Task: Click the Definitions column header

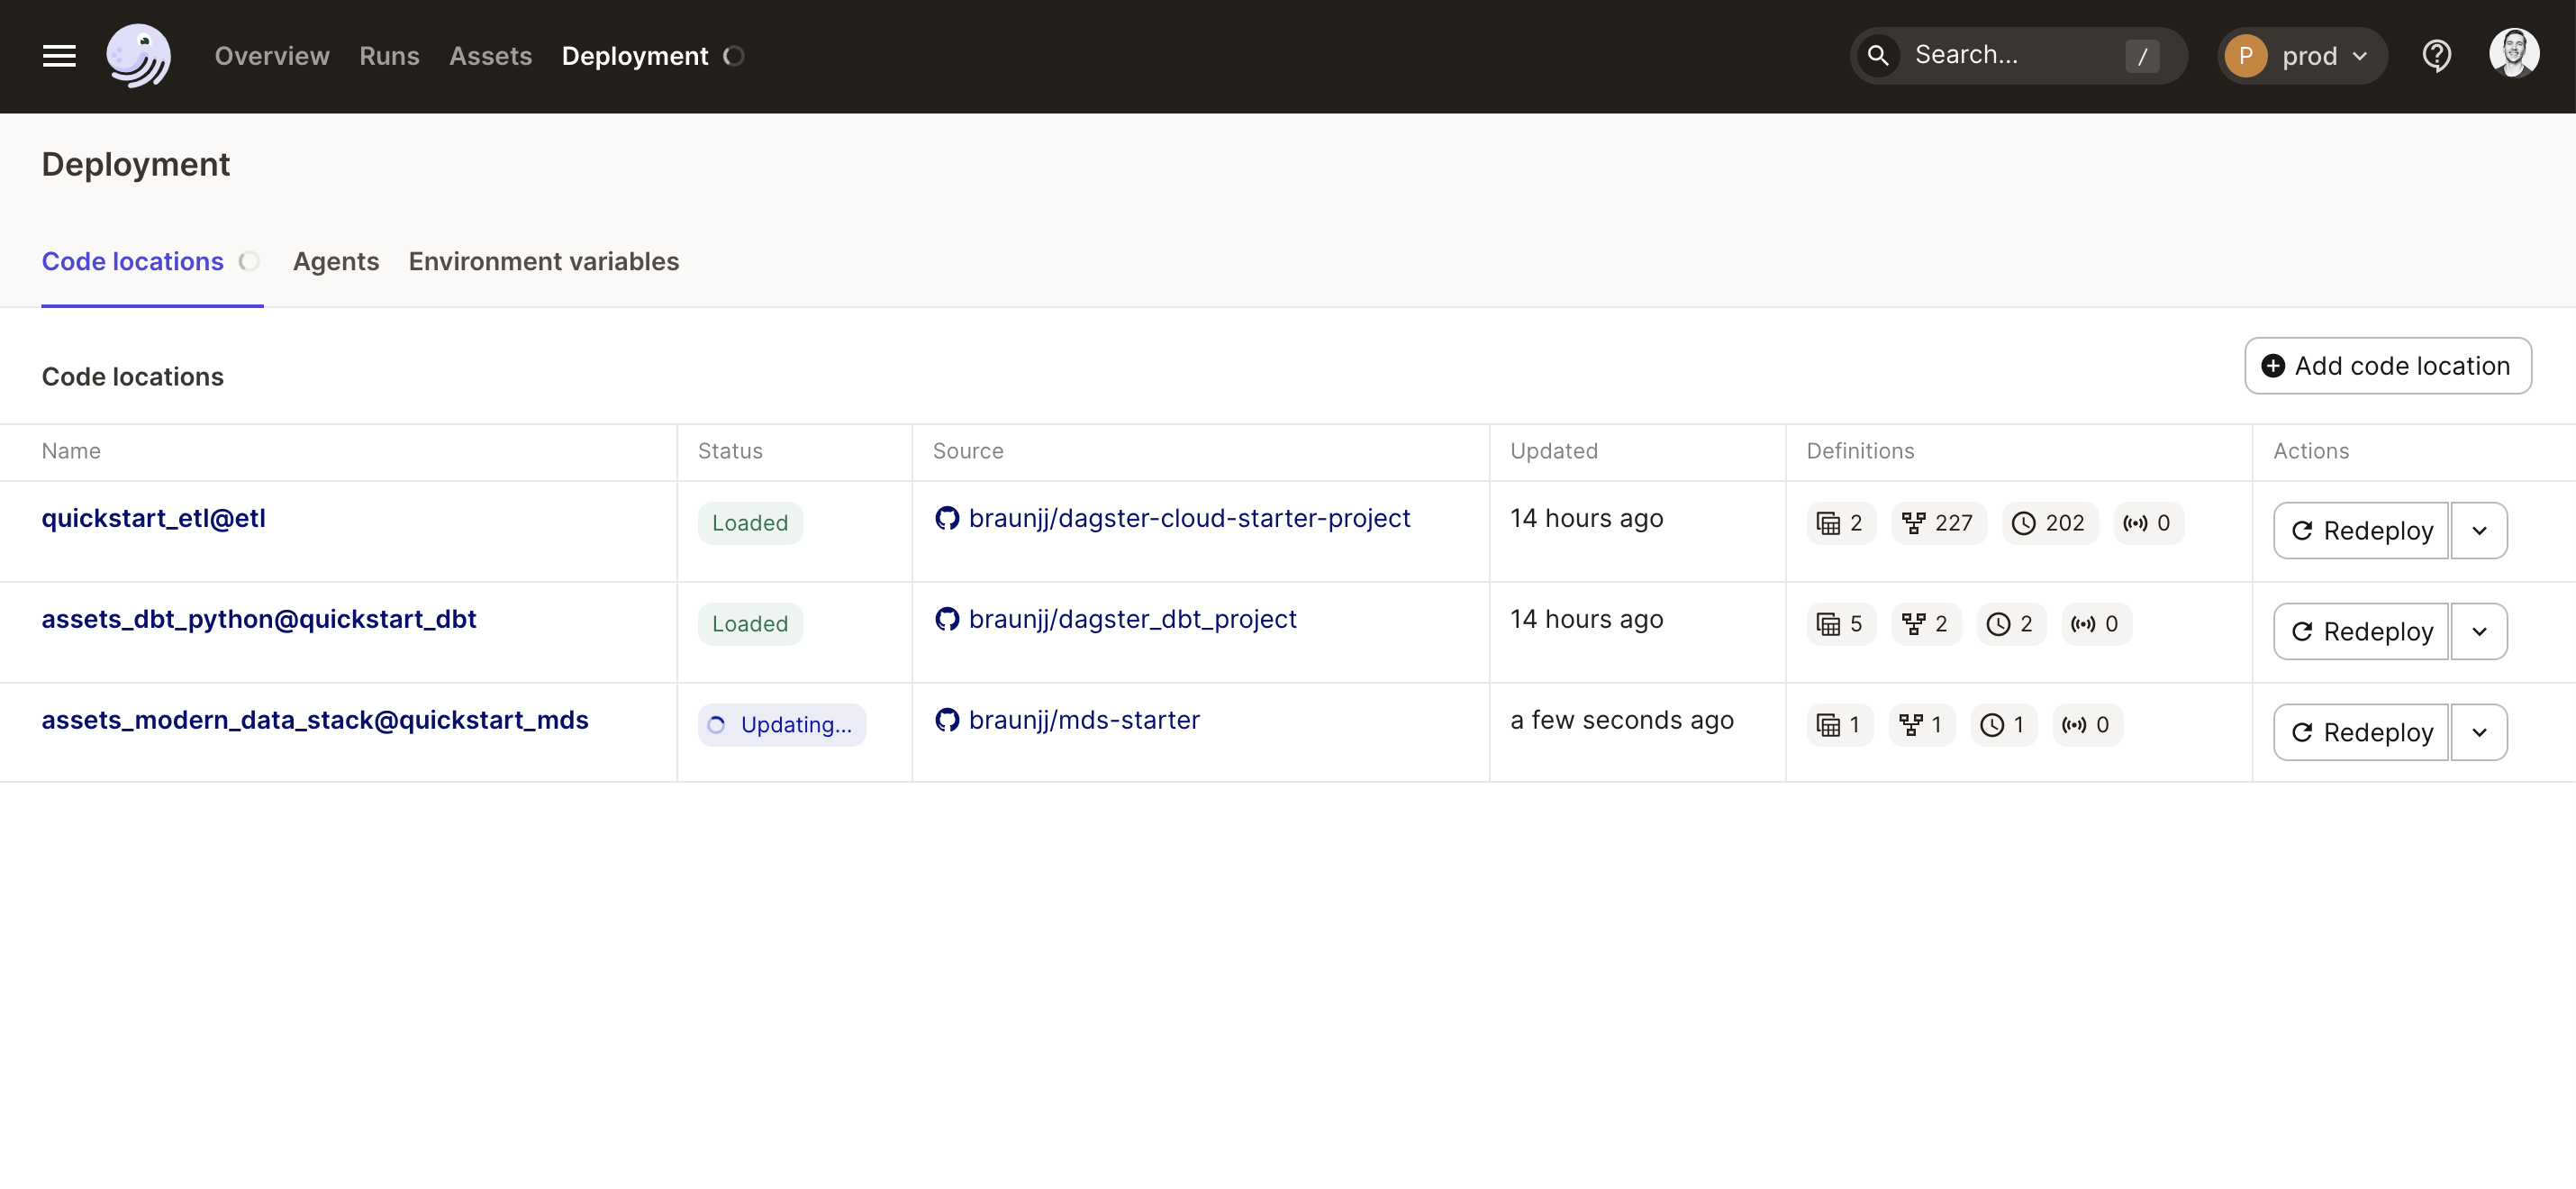Action: click(x=1860, y=451)
